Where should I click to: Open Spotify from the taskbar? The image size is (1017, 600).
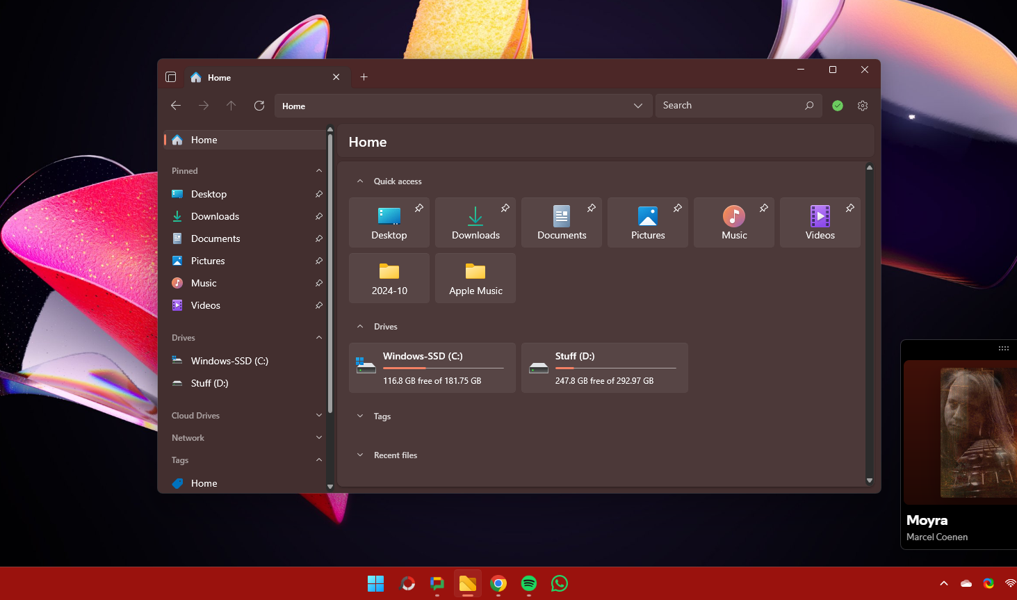point(529,583)
